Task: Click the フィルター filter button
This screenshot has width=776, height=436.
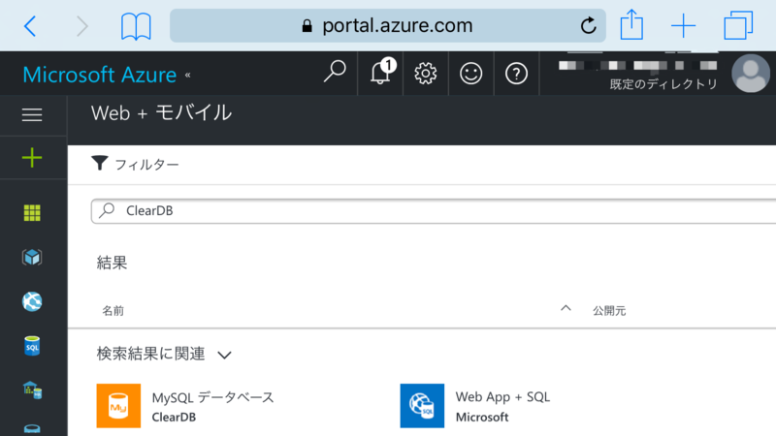Action: click(x=135, y=164)
